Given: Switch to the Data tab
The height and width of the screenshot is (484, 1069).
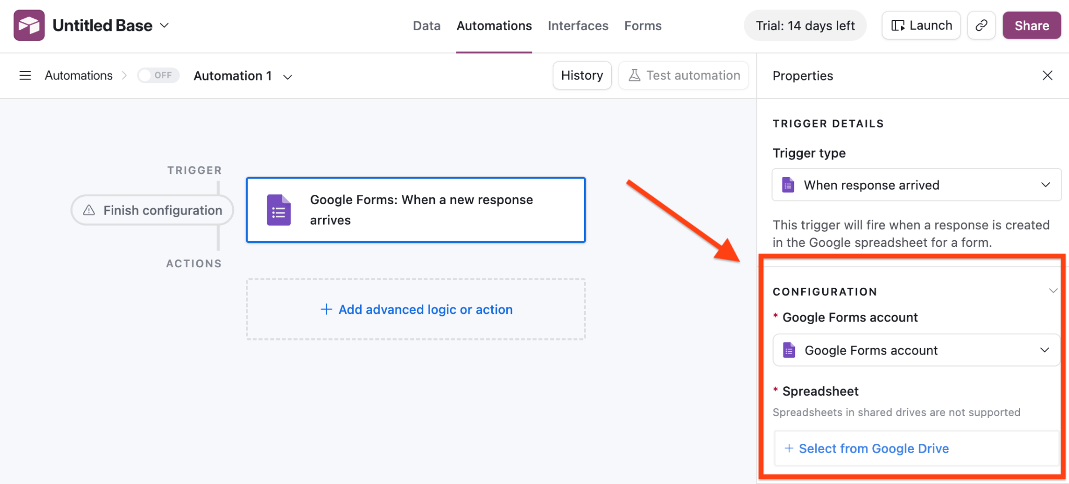Looking at the screenshot, I should pos(426,26).
